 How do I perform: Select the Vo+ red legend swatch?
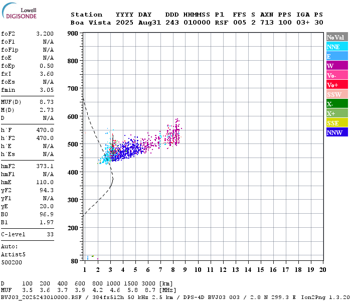click(337, 85)
